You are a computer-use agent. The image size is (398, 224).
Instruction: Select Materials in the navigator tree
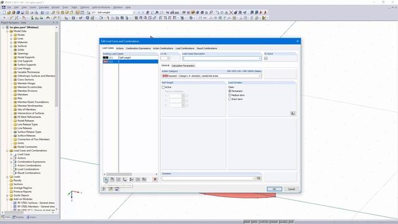point(22,42)
